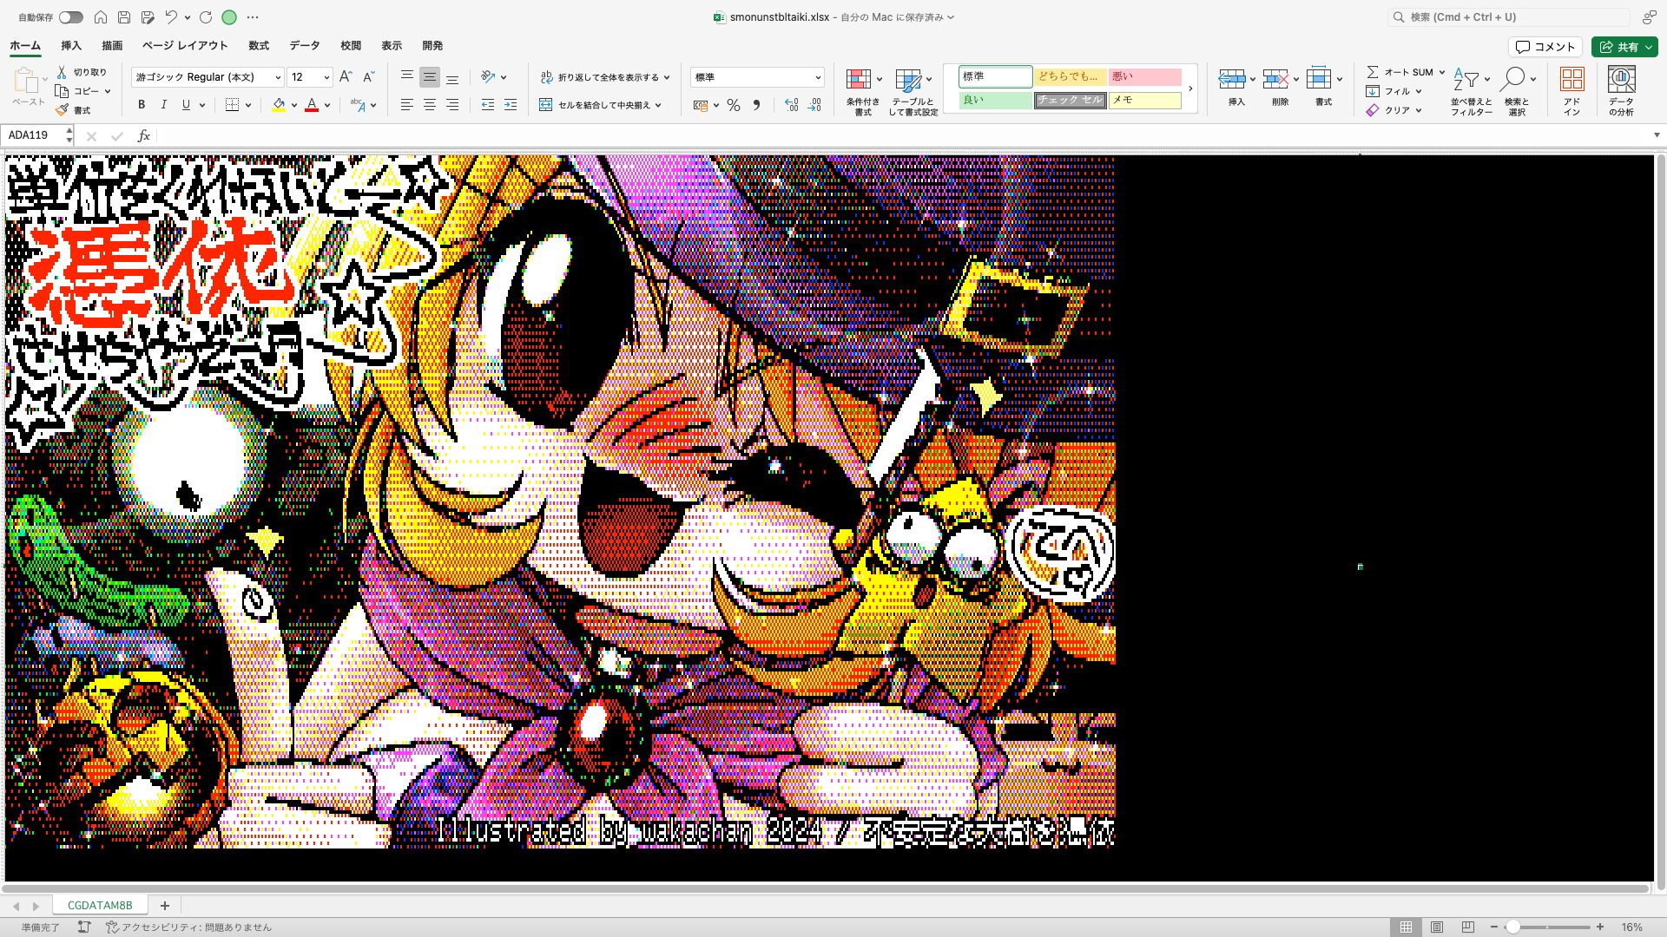Toggle Underline formatting
1667x937 pixels.
coord(186,105)
